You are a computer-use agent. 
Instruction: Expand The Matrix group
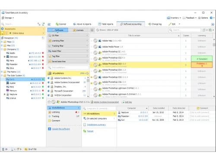(x=2, y=72)
